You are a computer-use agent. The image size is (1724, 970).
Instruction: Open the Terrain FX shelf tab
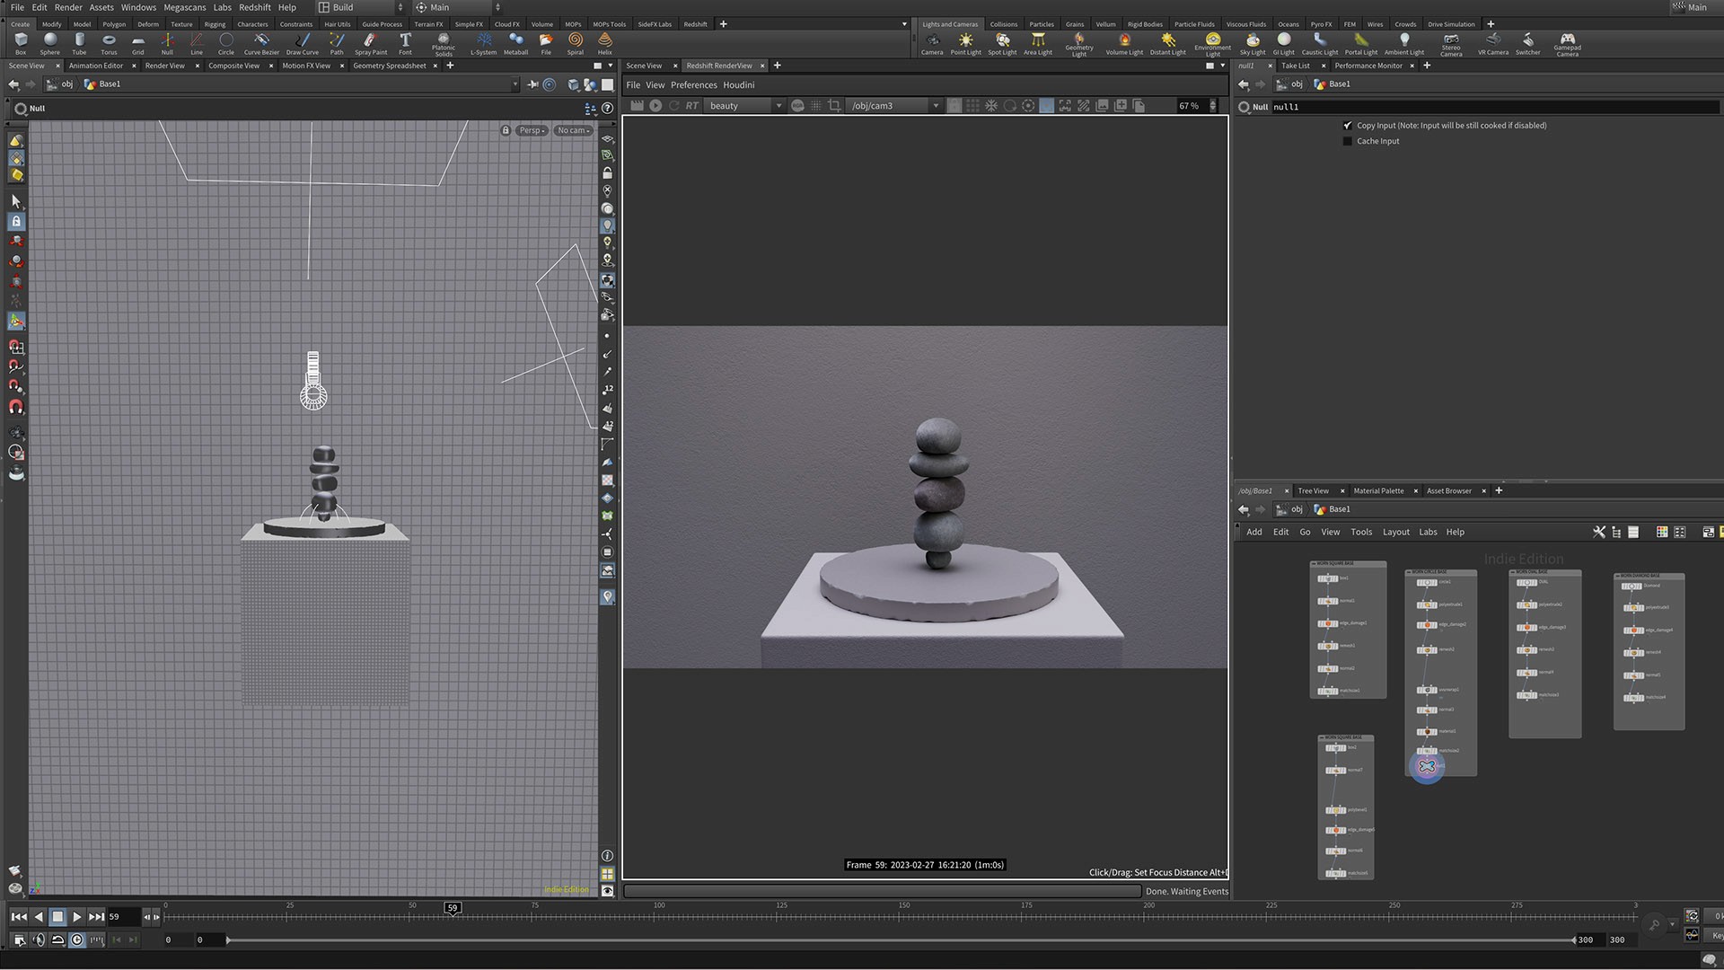428,24
